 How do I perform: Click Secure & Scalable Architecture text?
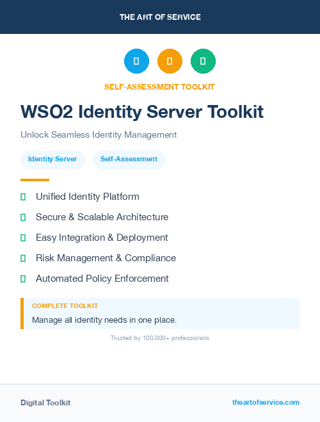(x=102, y=217)
